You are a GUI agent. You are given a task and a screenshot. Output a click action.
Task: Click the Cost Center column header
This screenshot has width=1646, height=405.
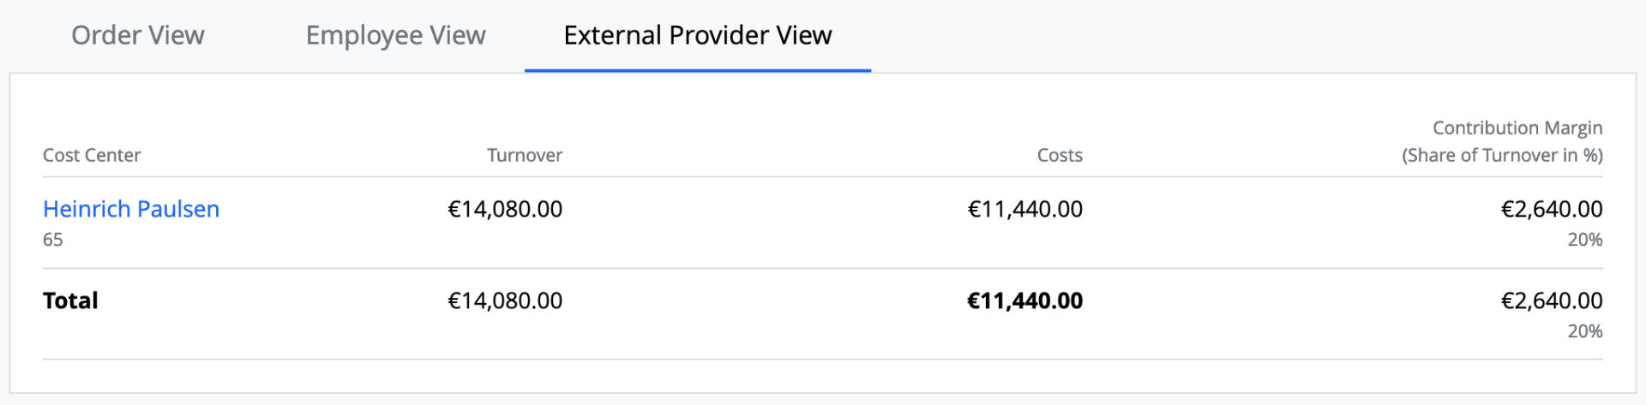92,155
